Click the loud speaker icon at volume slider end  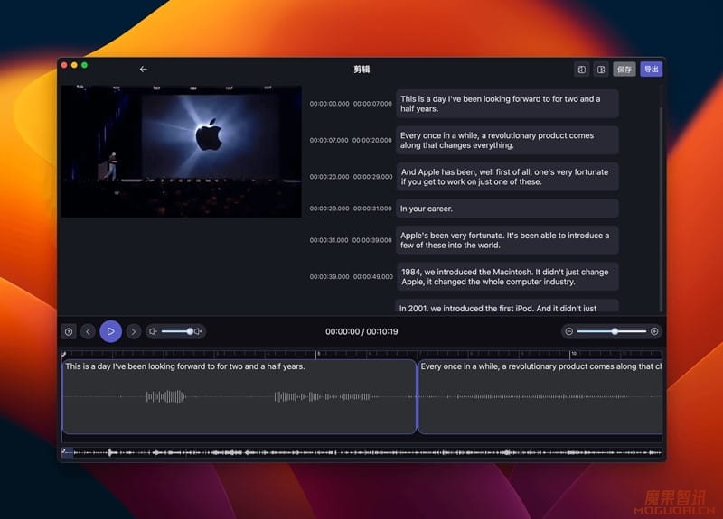click(x=198, y=331)
